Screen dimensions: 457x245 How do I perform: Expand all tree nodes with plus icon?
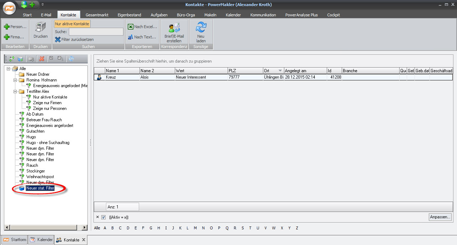[51, 58]
